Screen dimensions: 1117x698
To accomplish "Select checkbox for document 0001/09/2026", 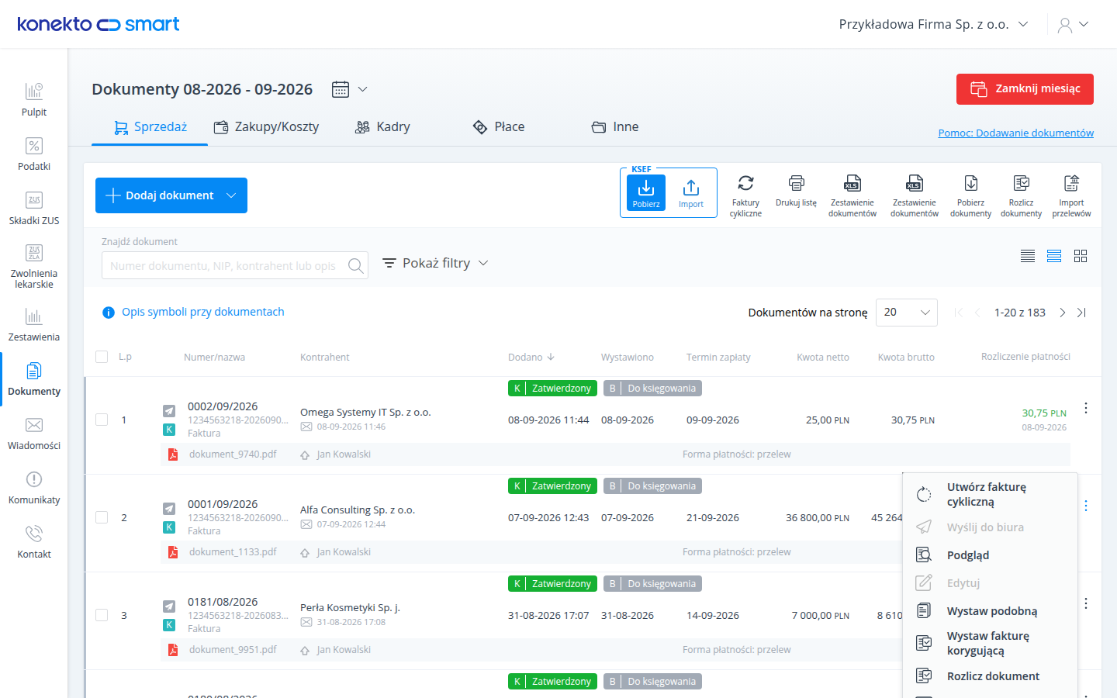I will tap(102, 517).
